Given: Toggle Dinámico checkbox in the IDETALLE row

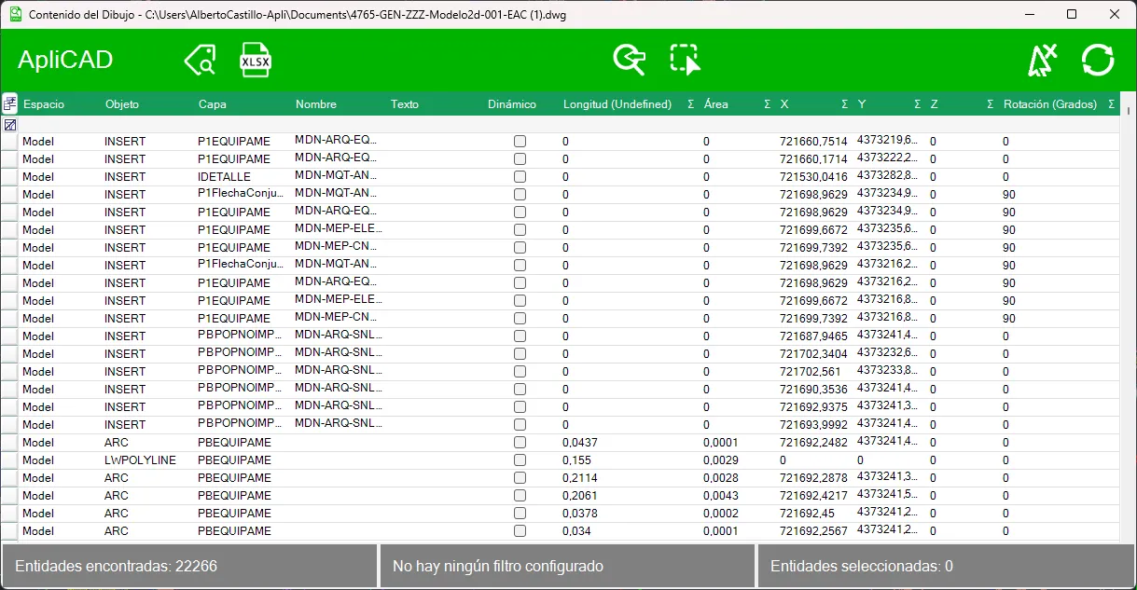Looking at the screenshot, I should [x=520, y=177].
